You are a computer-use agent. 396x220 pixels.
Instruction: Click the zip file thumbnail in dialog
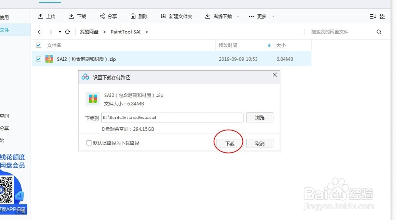click(x=93, y=99)
